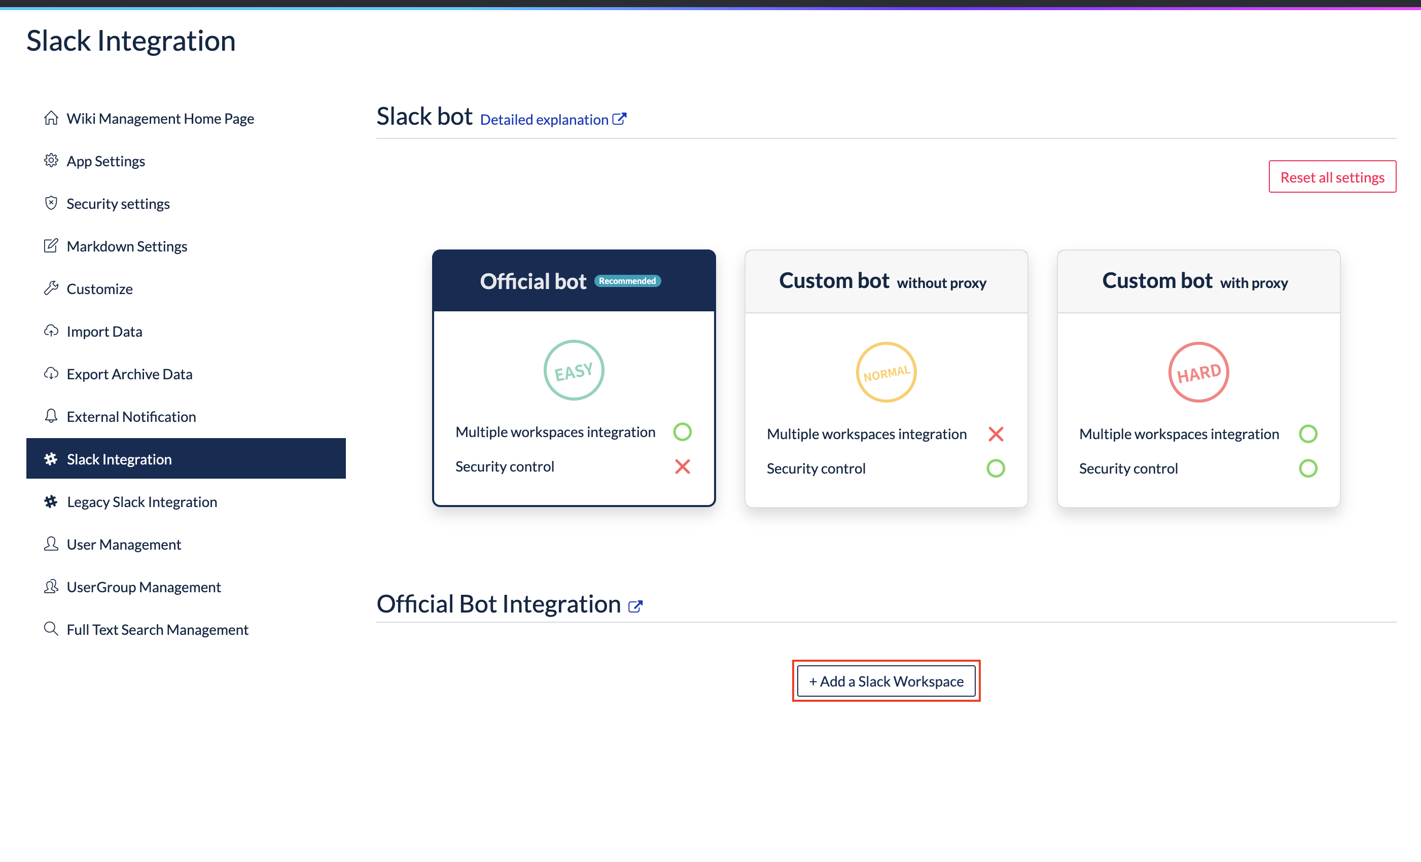Open Security settings page

point(186,203)
